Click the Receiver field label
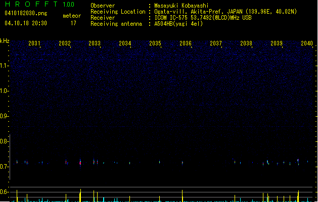This screenshot has height=202, width=318. 103,18
